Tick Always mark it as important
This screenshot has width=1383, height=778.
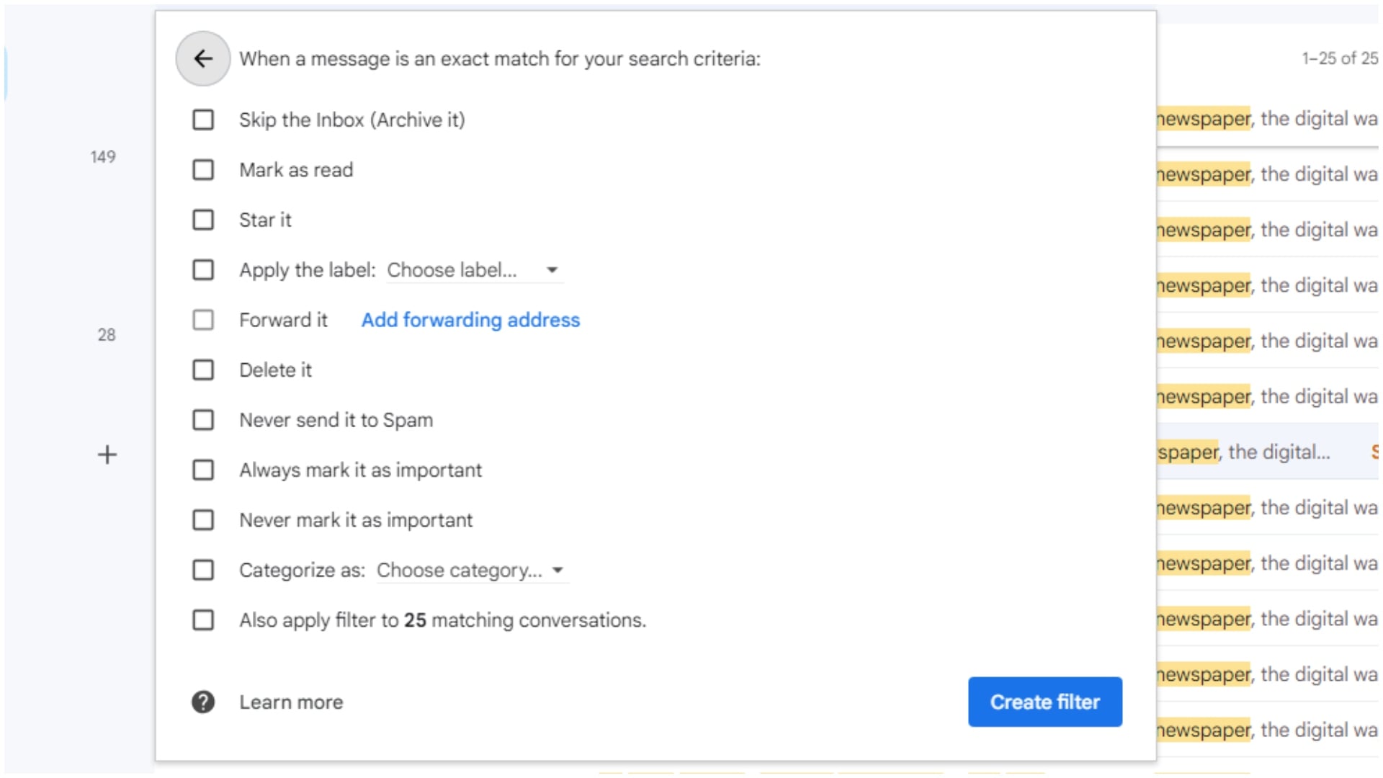tap(203, 470)
